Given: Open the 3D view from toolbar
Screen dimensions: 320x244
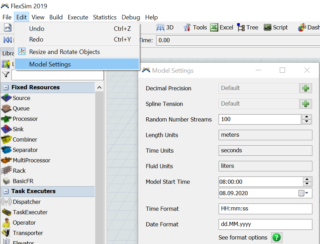Looking at the screenshot, I should 165,27.
